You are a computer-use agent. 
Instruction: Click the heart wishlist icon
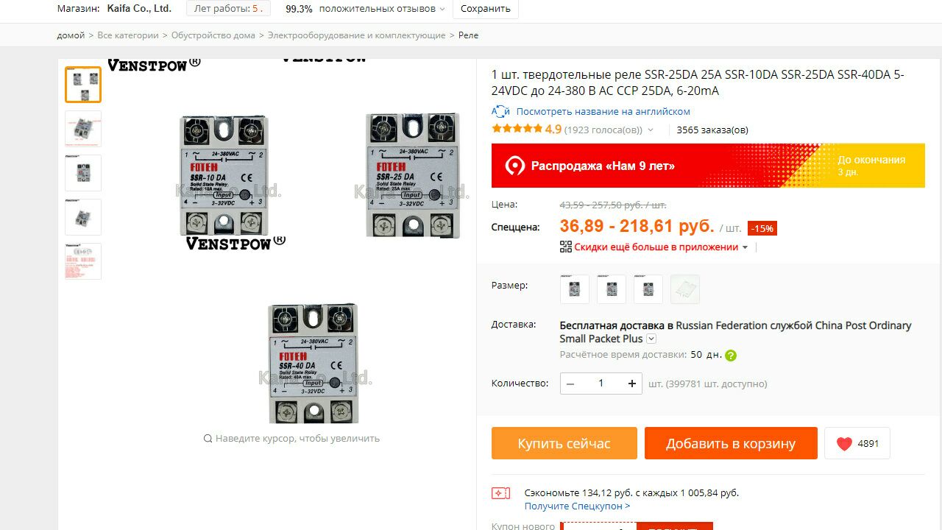point(844,443)
